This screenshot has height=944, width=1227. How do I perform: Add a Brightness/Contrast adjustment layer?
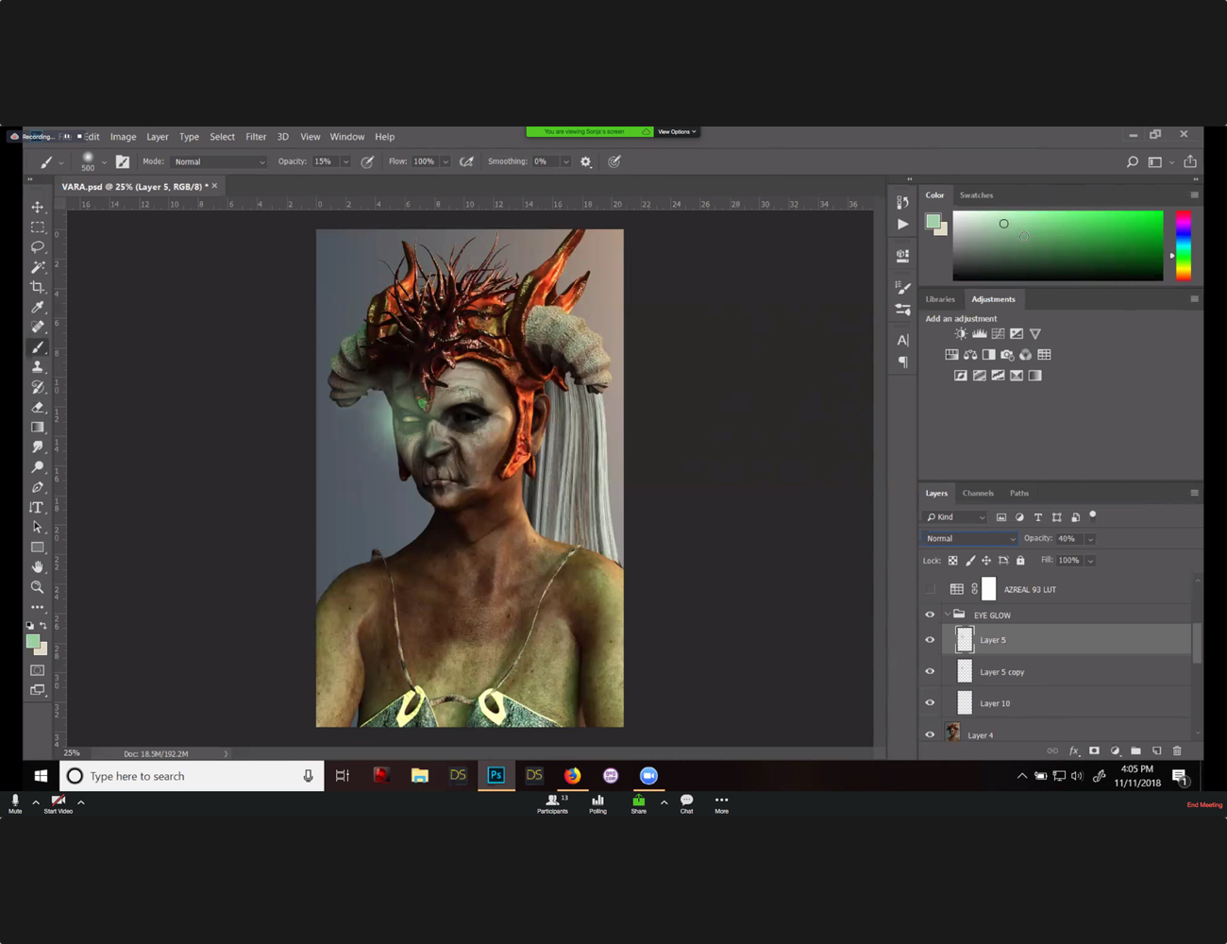point(960,333)
